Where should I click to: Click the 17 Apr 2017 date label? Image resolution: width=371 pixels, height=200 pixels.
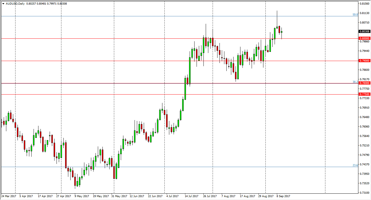tap(45, 196)
